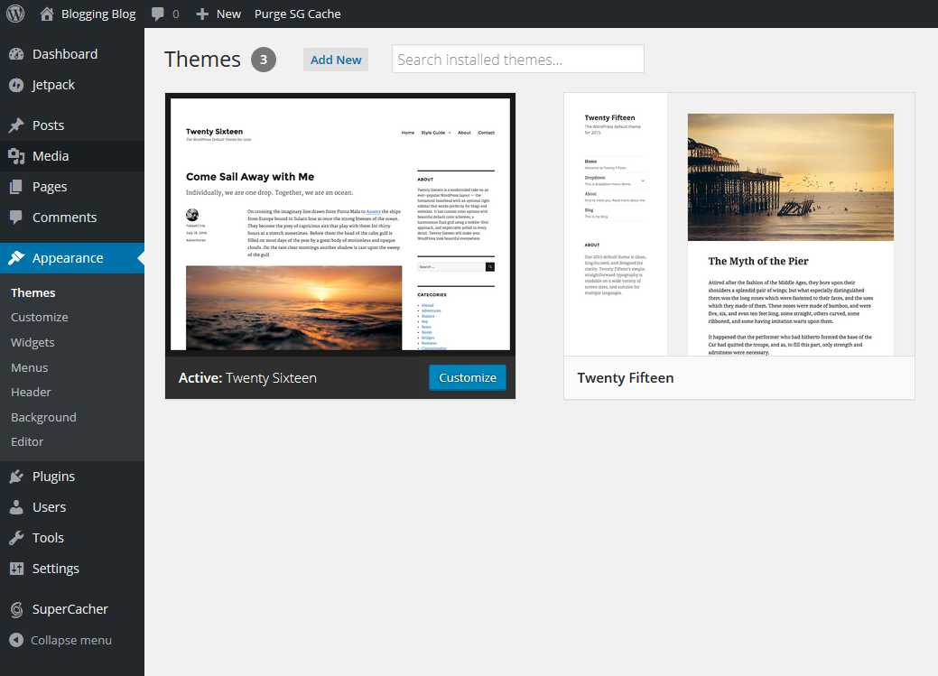The height and width of the screenshot is (676, 938).
Task: Open the Twenty Fifteen theme screenshot
Action: pos(739,225)
